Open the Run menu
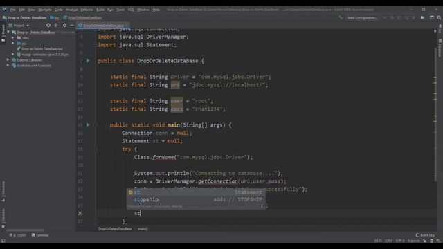 pos(110,10)
